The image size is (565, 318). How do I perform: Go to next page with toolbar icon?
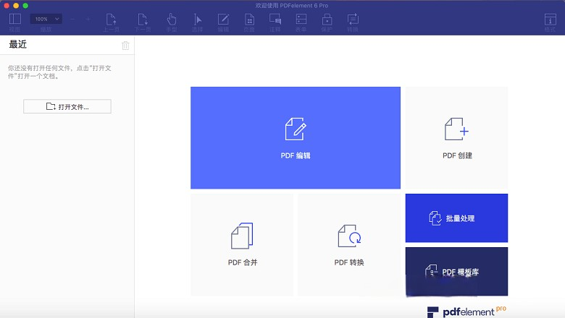pos(143,19)
